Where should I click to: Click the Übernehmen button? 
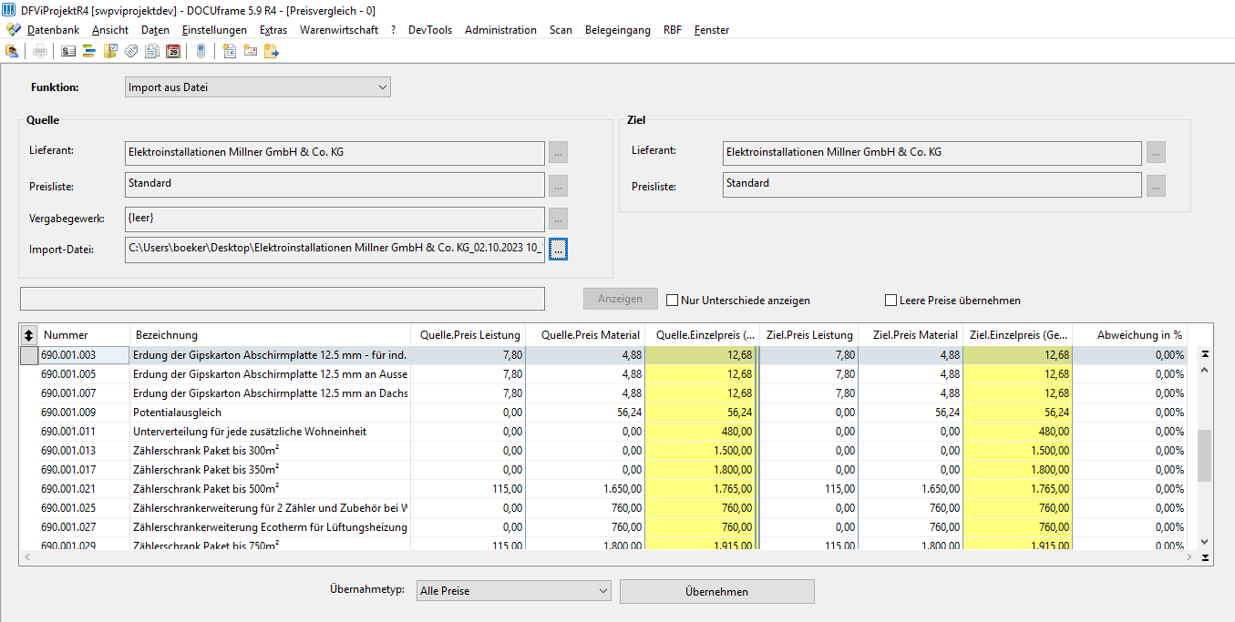(x=716, y=591)
